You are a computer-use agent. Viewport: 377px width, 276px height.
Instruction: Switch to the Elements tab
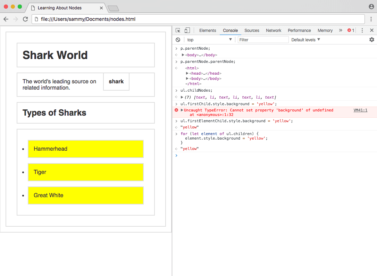(208, 31)
